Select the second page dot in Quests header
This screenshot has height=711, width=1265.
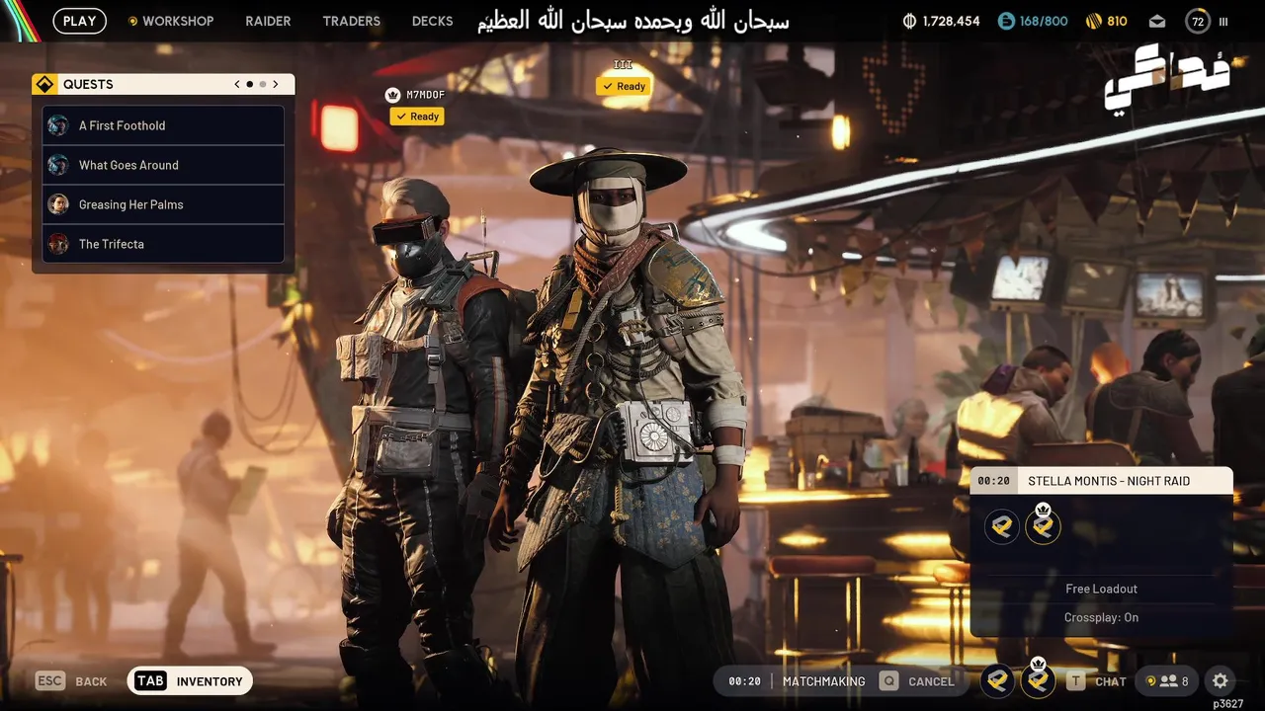click(x=262, y=84)
